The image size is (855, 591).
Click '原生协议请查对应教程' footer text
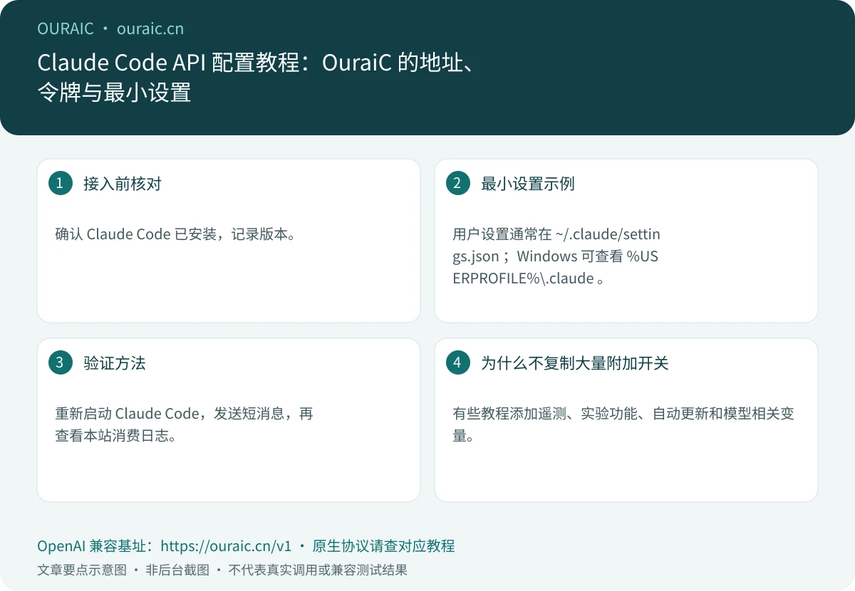point(383,546)
